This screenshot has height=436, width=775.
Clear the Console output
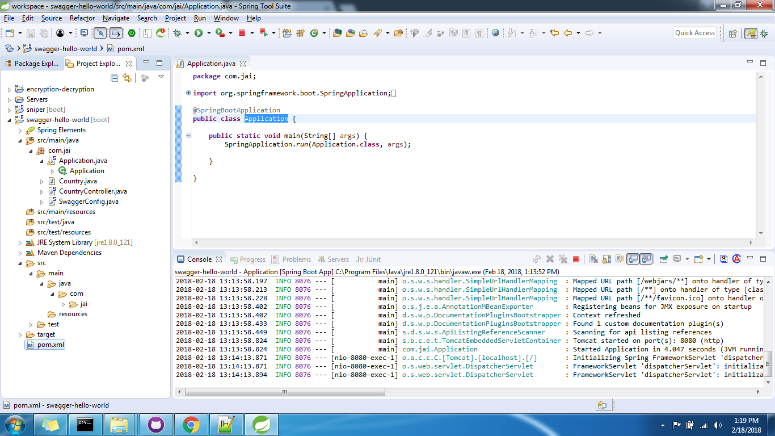click(x=593, y=259)
